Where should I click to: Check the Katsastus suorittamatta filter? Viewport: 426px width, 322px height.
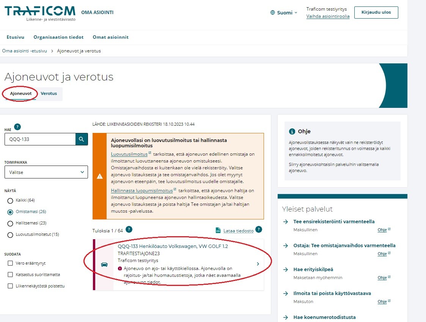(x=10, y=275)
